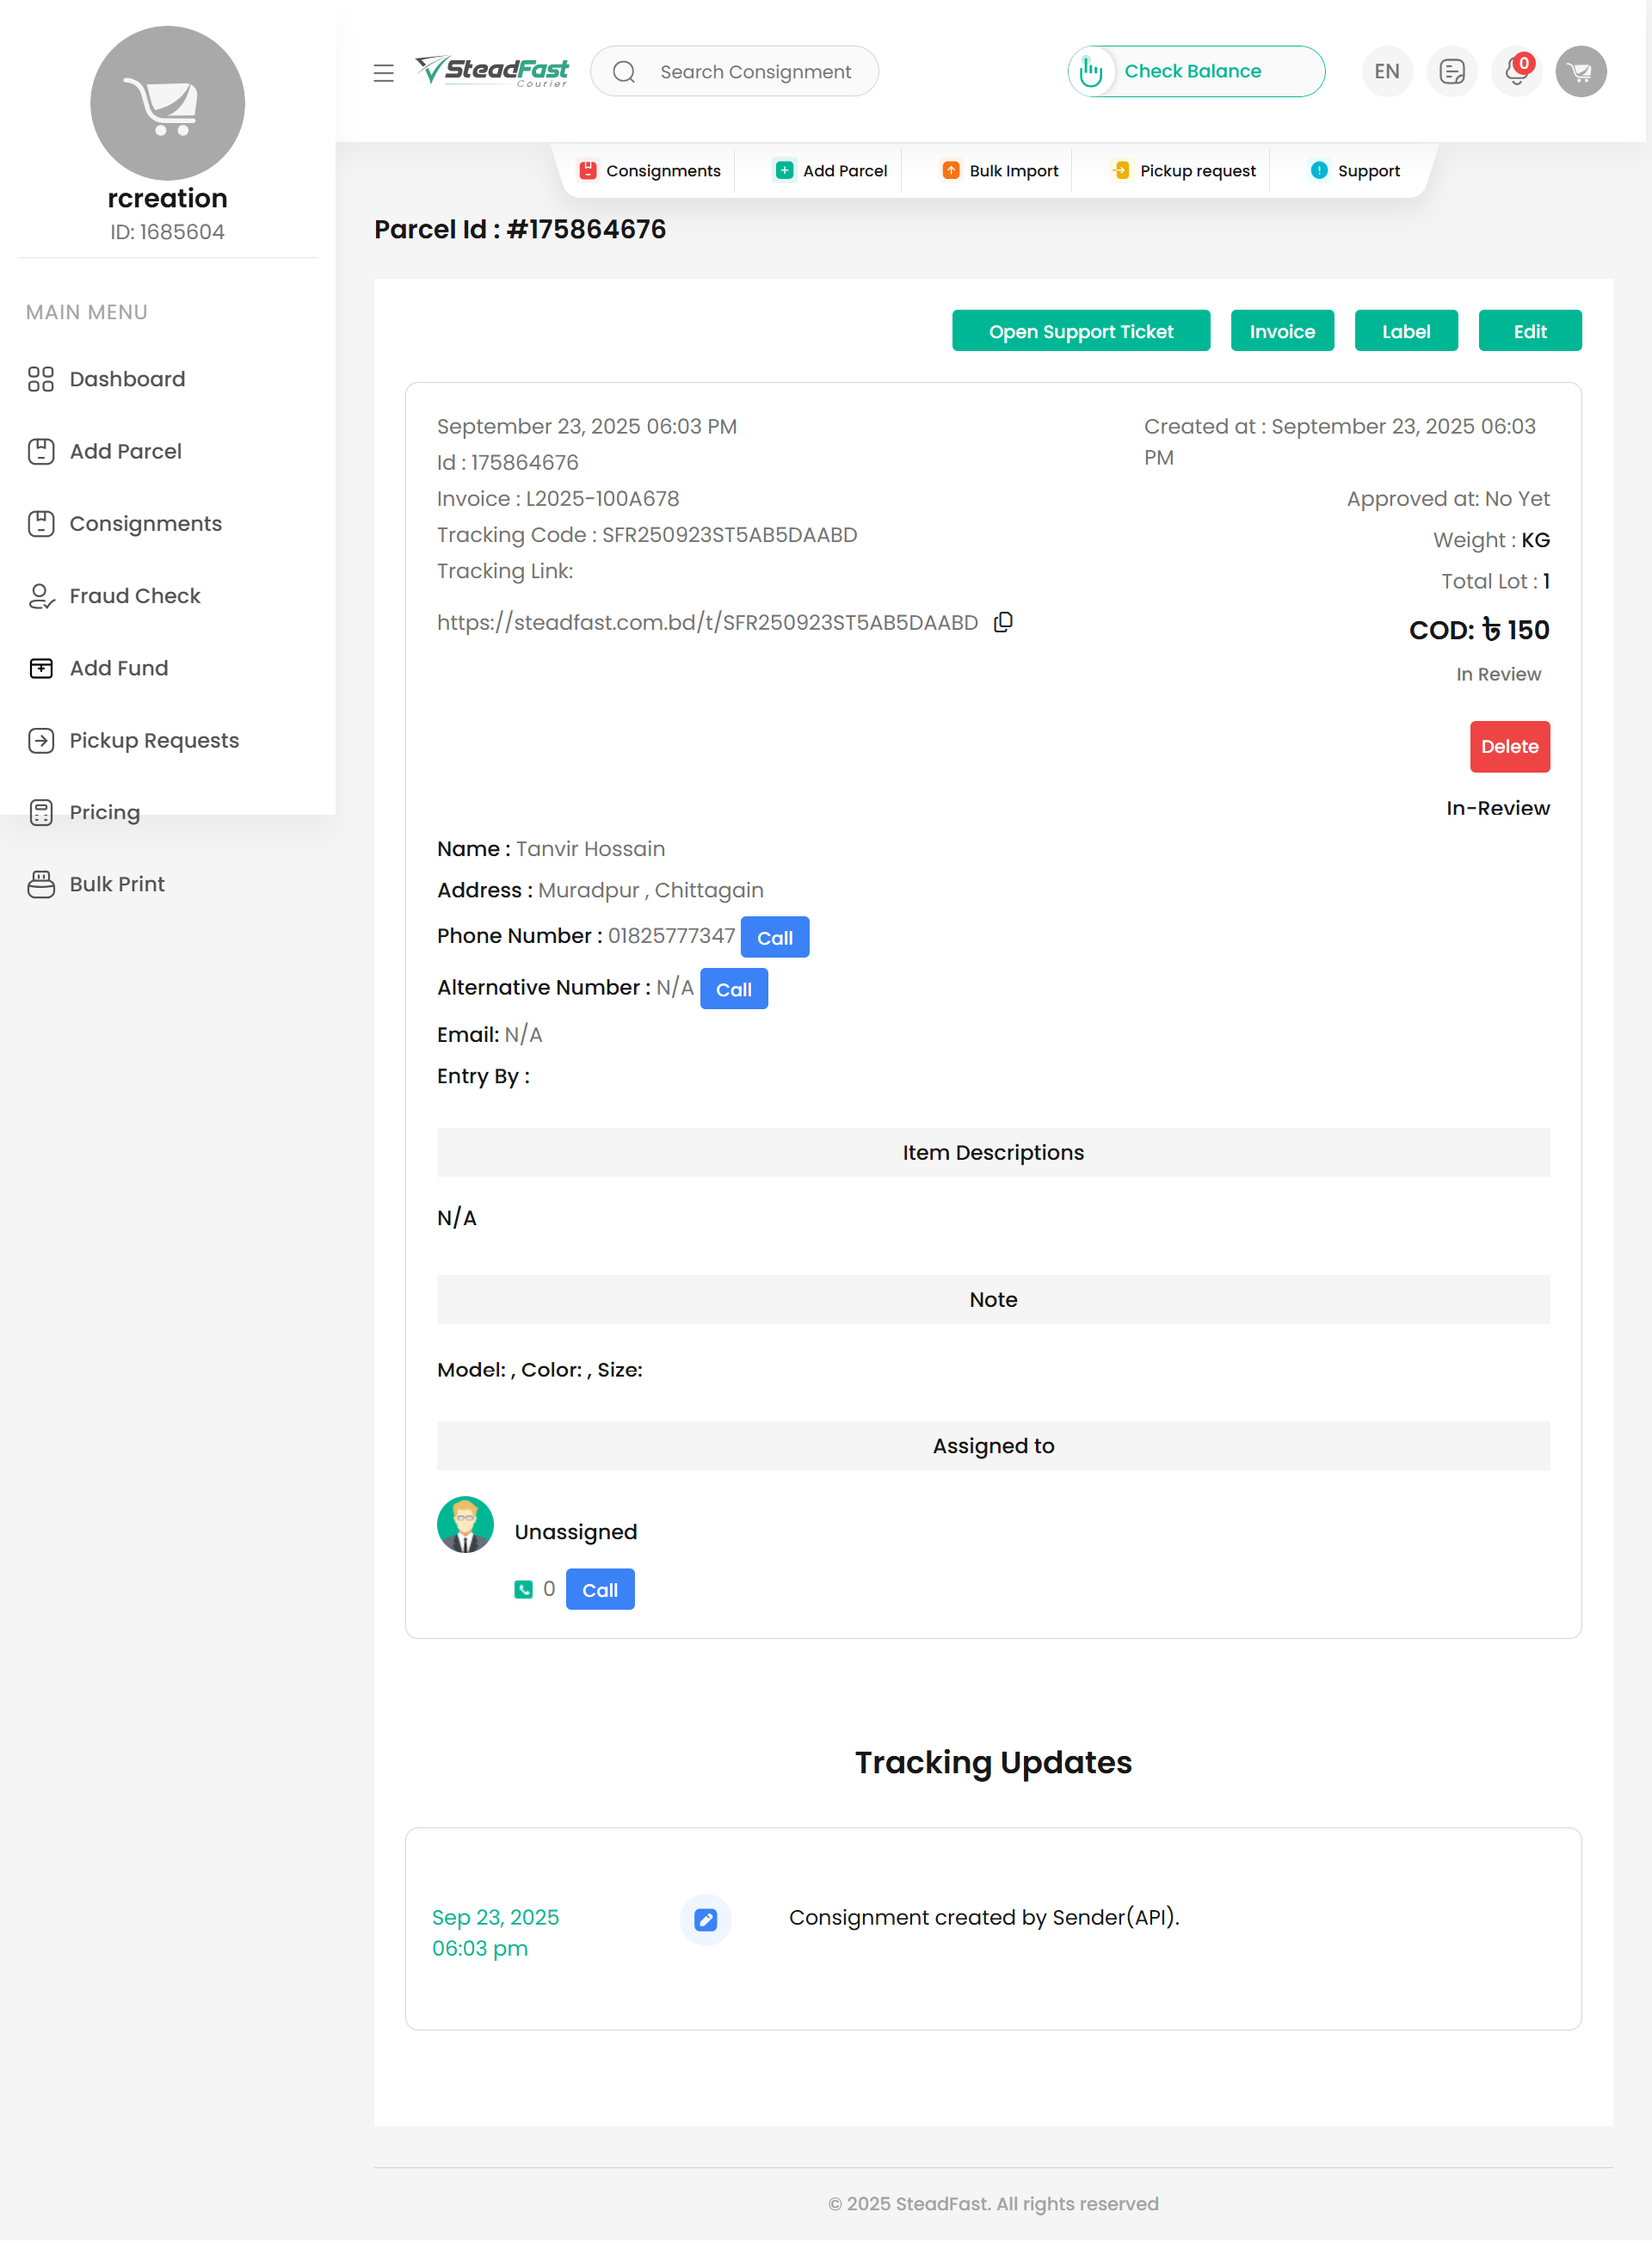Click the cart profile avatar in header
This screenshot has height=2243, width=1652.
1580,72
